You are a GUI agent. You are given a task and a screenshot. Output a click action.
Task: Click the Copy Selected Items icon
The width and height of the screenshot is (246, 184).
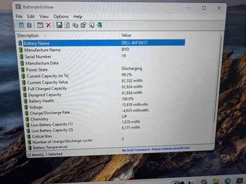(75, 25)
